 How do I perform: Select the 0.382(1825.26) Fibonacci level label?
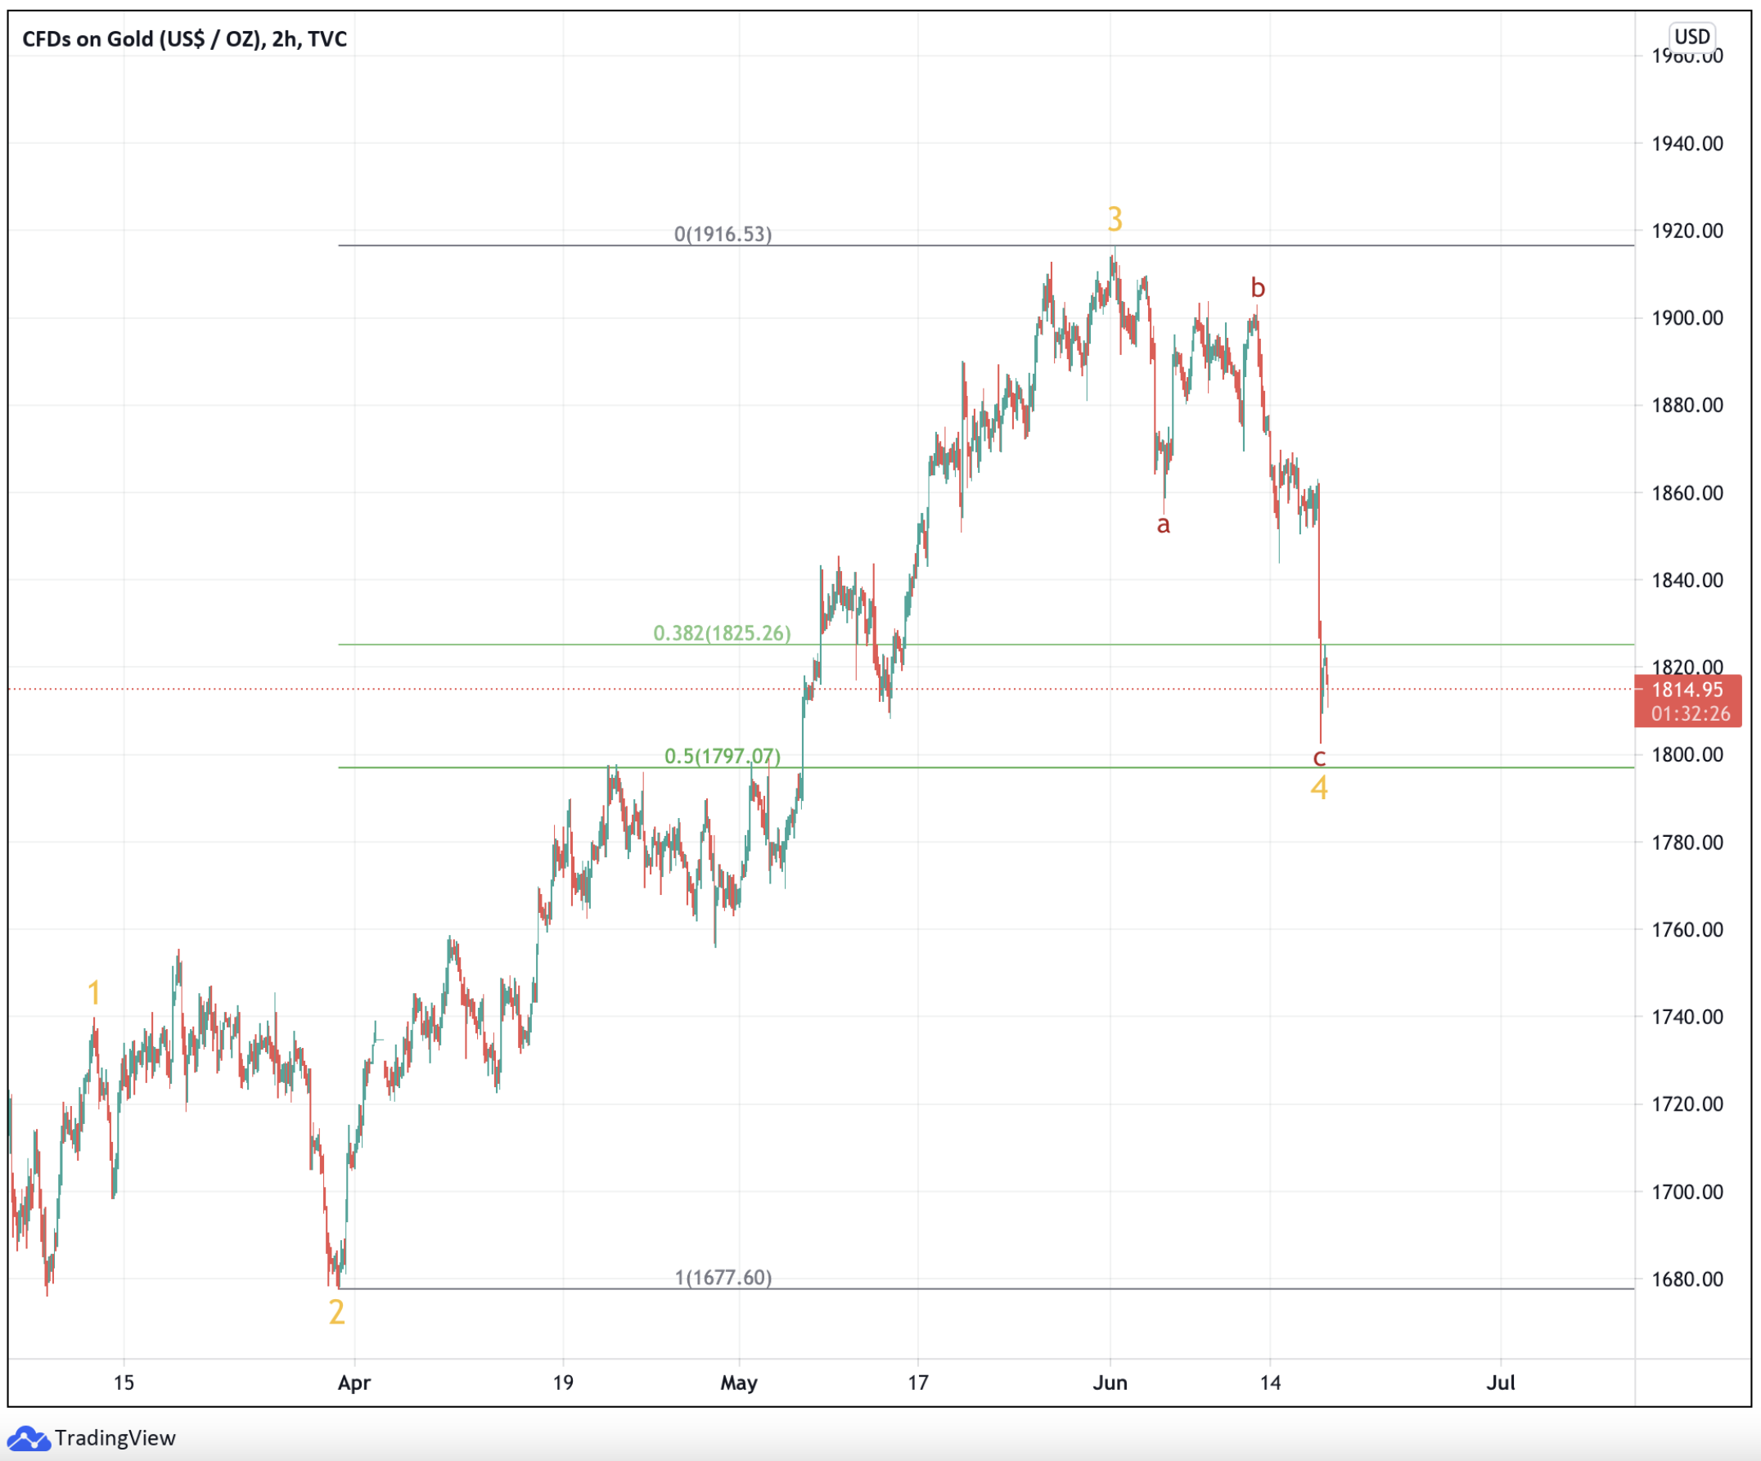[x=721, y=633]
